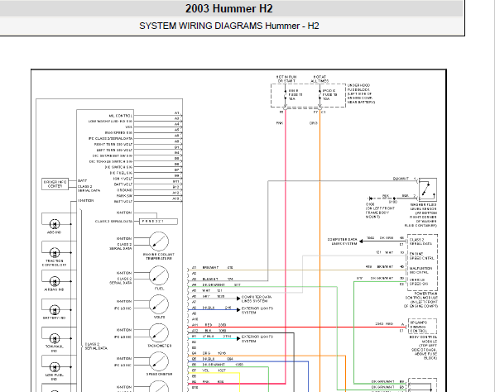
Task: Click the 2003 Hummer H2 title heading
Action: 228,8
